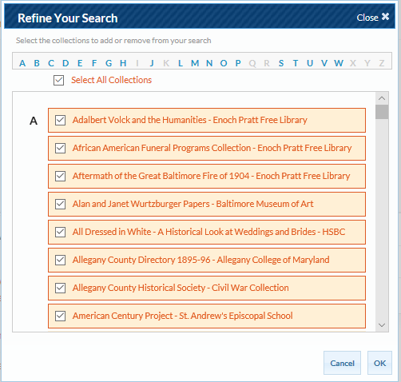Jump to letter U in alphabet index
The width and height of the screenshot is (401, 382).
[310, 63]
